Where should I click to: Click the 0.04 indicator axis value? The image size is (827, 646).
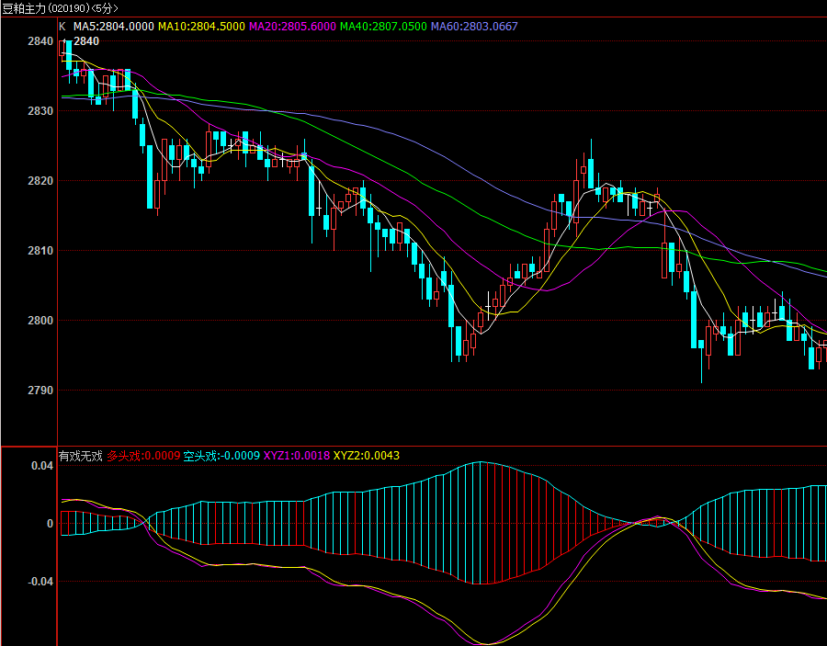(x=42, y=466)
